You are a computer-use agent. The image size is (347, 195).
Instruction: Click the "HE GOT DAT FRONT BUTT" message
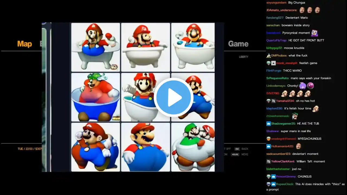point(306,40)
